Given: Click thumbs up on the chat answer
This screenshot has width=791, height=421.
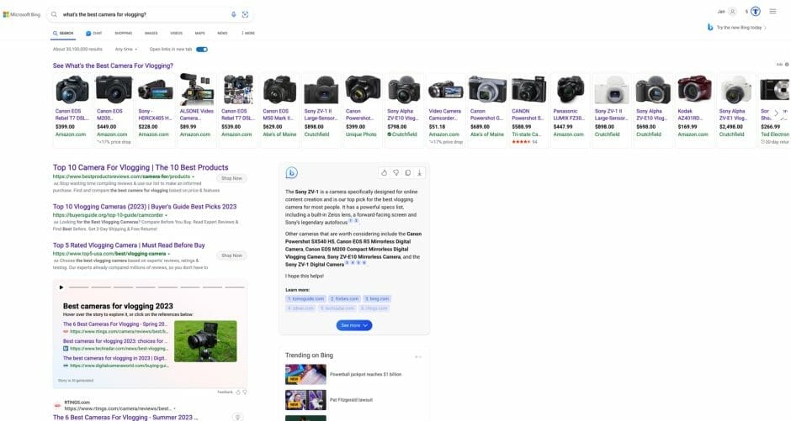Looking at the screenshot, I should coord(385,172).
